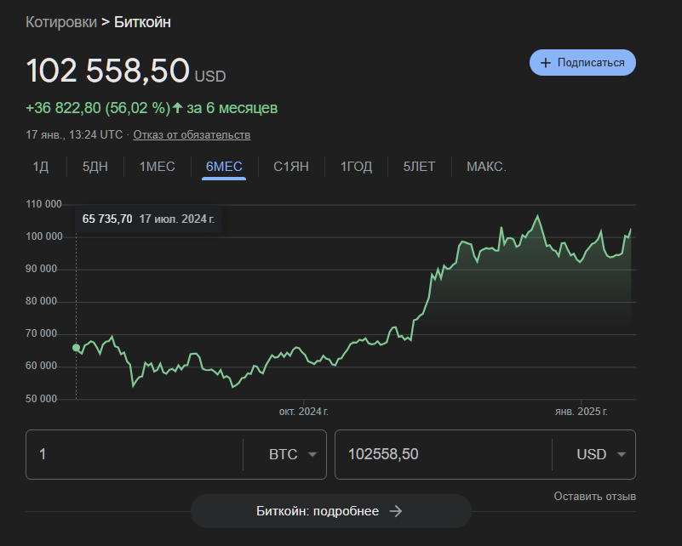Click the plus icon in Подписаться

pos(546,63)
